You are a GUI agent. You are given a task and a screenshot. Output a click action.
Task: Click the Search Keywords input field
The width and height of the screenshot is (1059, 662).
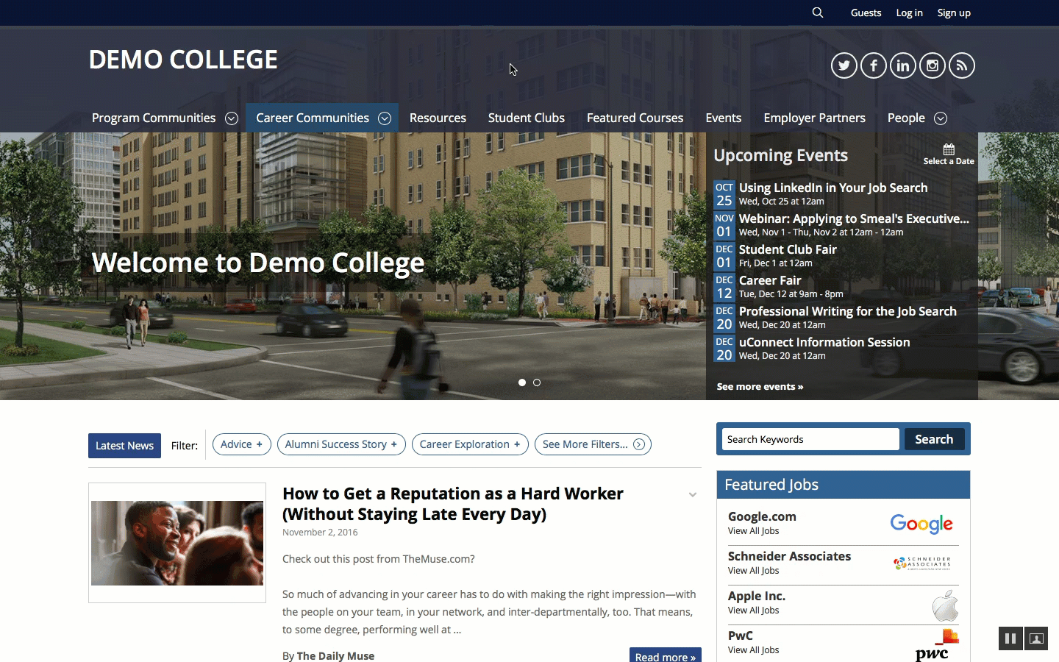(810, 439)
